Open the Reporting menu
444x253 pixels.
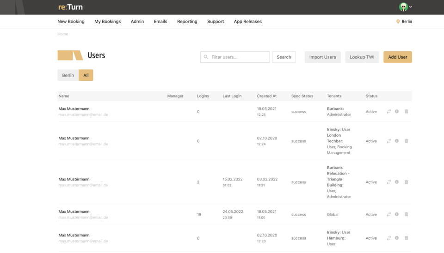187,22
